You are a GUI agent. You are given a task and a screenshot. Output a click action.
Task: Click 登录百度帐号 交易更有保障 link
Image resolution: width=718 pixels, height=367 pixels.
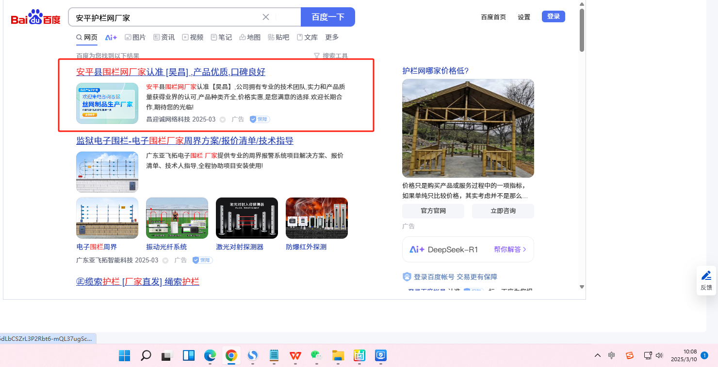pyautogui.click(x=456, y=277)
